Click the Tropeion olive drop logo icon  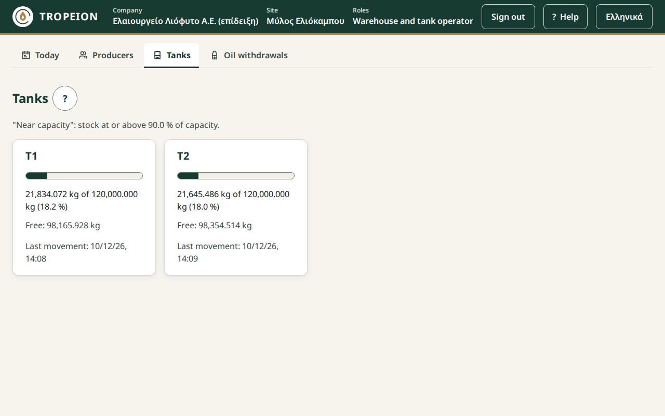click(x=23, y=17)
